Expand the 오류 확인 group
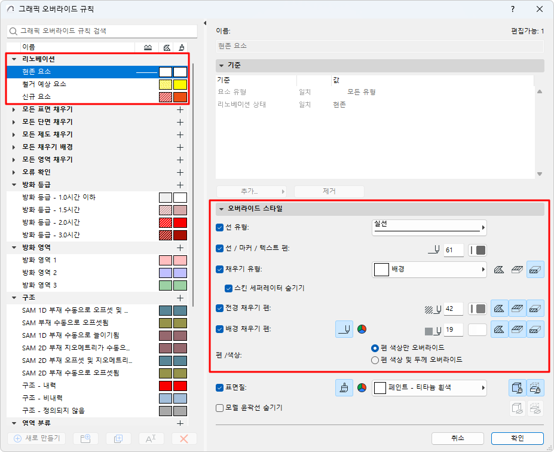Screen dimensions: 554x452 coord(14,172)
